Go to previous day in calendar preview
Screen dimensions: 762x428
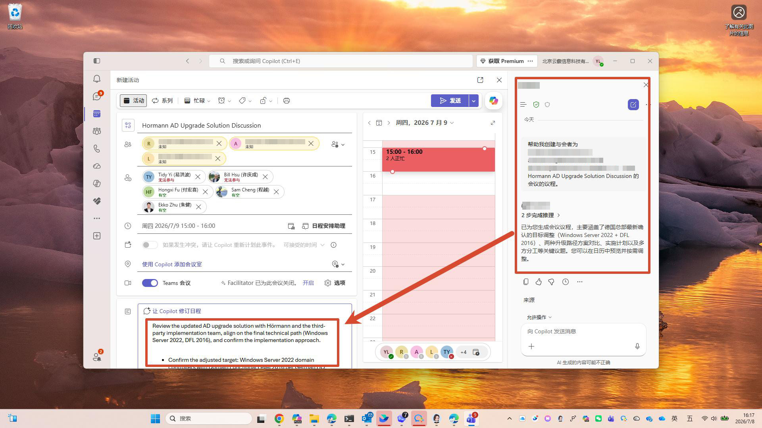click(x=369, y=123)
